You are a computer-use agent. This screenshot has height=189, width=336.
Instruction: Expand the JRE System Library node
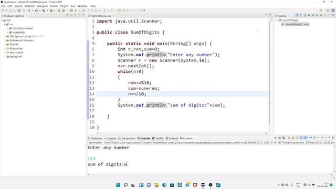point(5,36)
